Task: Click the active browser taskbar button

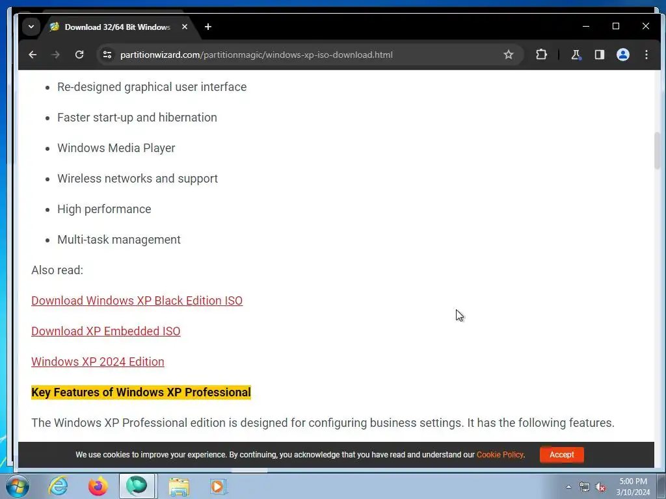Action: [x=137, y=486]
